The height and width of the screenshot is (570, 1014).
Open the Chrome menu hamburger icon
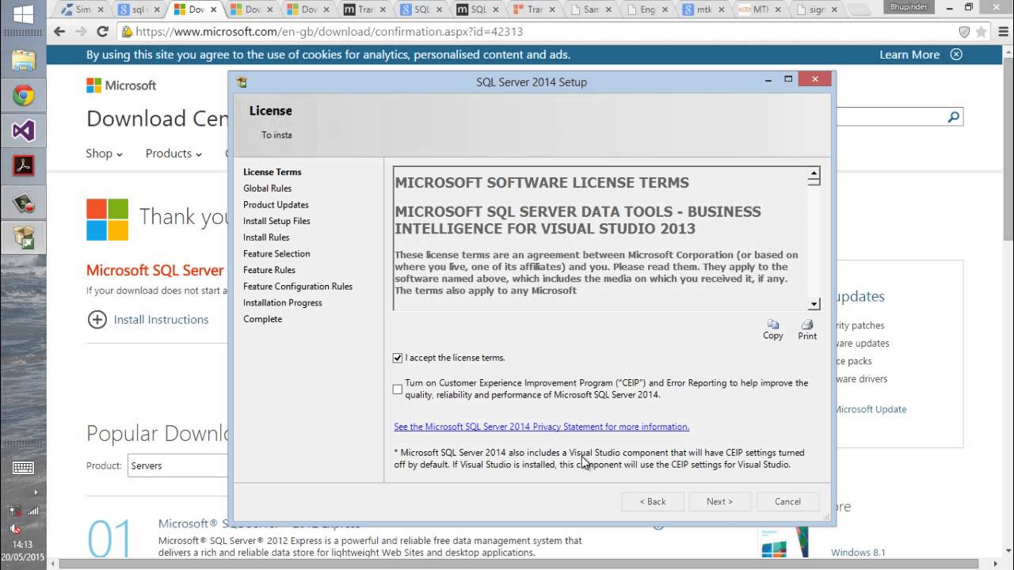[x=1002, y=32]
